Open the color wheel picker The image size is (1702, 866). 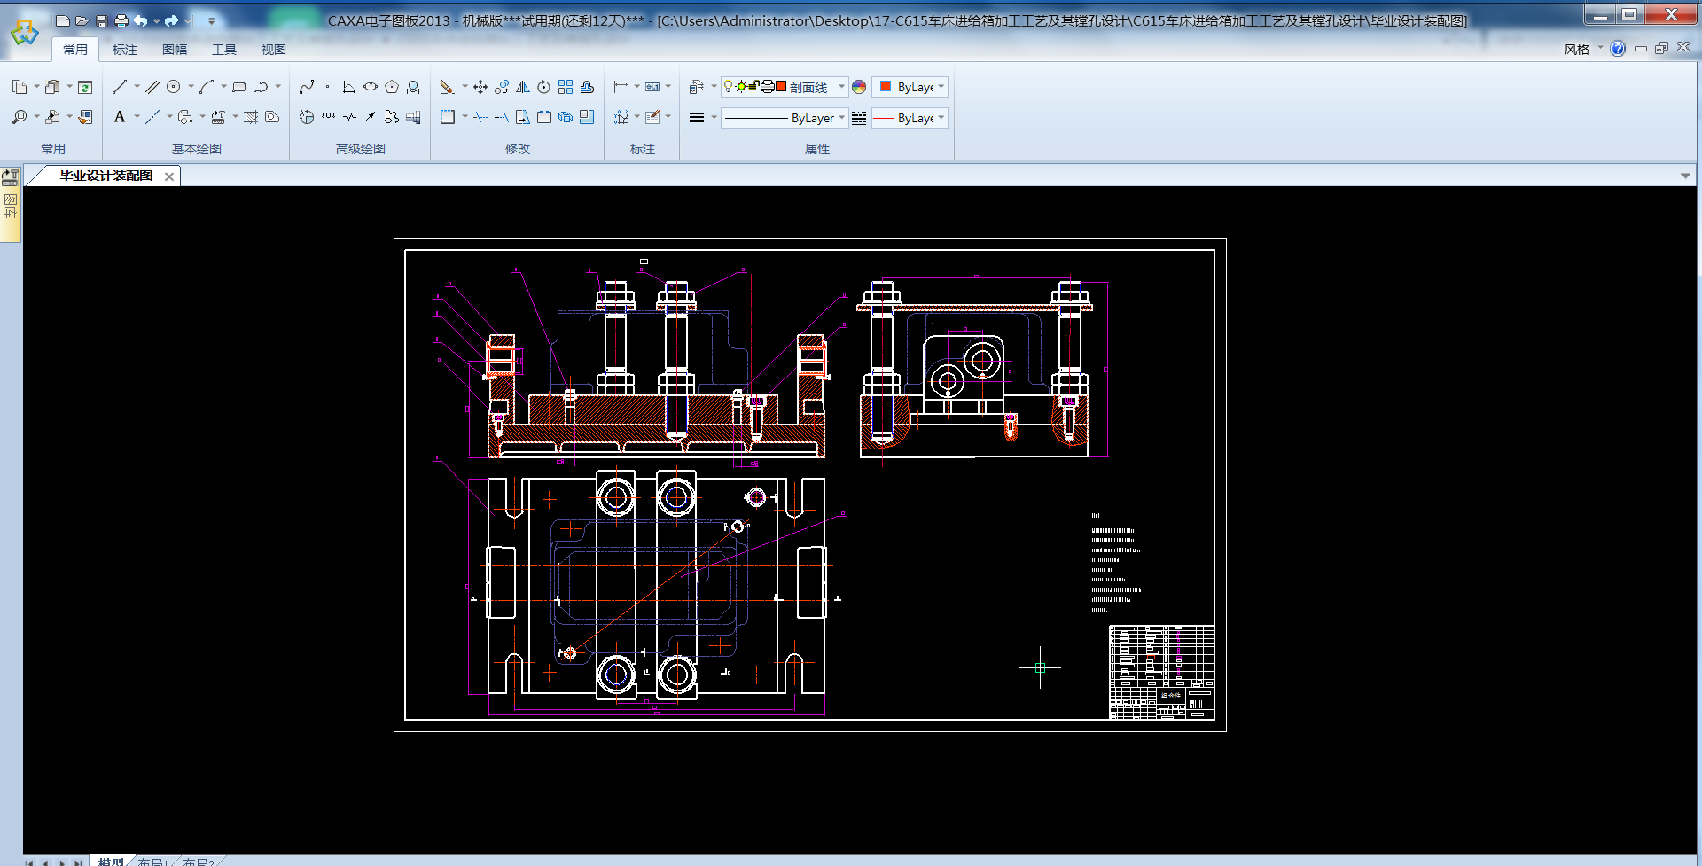coord(859,87)
